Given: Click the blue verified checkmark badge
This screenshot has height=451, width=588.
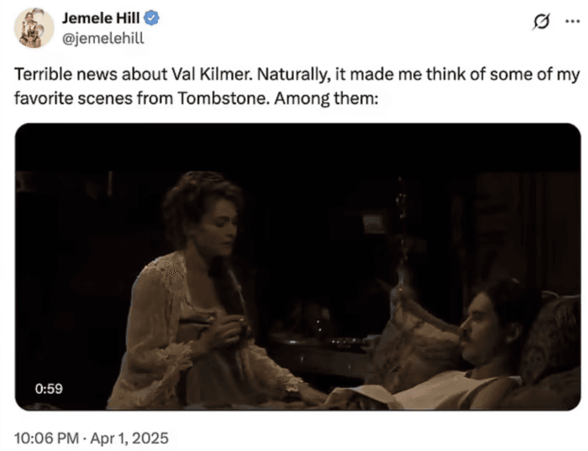Looking at the screenshot, I should point(157,18).
